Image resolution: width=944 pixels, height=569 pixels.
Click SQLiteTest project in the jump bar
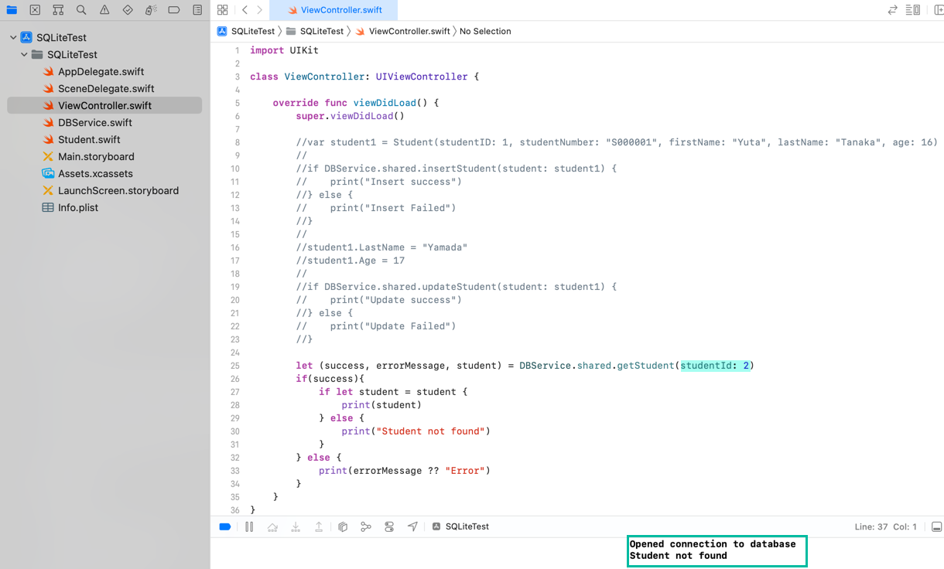246,31
